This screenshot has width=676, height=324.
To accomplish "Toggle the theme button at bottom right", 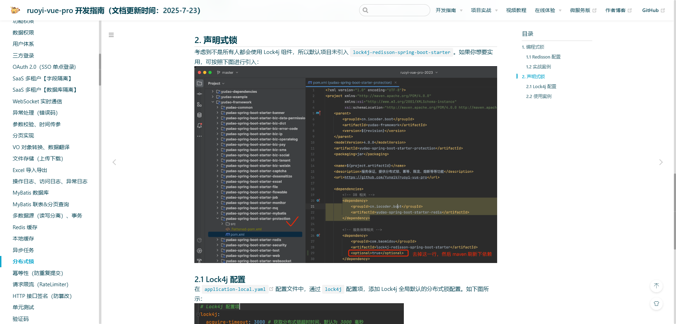I will [656, 304].
